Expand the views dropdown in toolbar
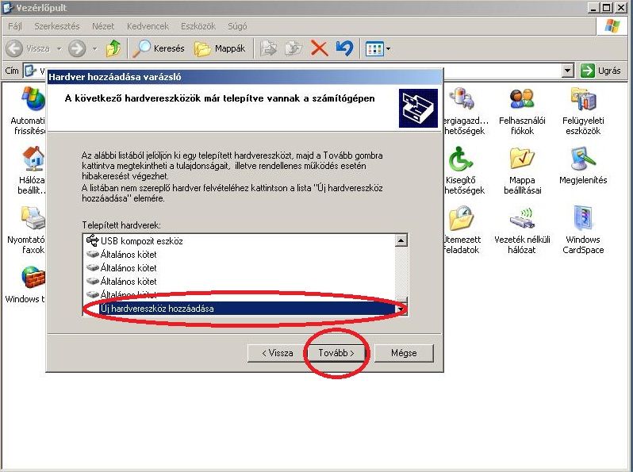The width and height of the screenshot is (633, 472). (x=388, y=49)
